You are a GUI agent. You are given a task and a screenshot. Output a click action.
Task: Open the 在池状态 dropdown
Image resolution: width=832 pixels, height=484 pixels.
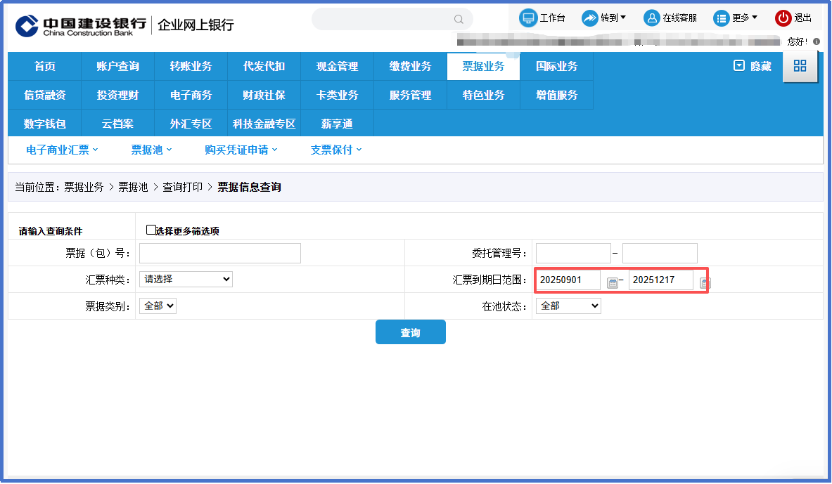point(568,306)
